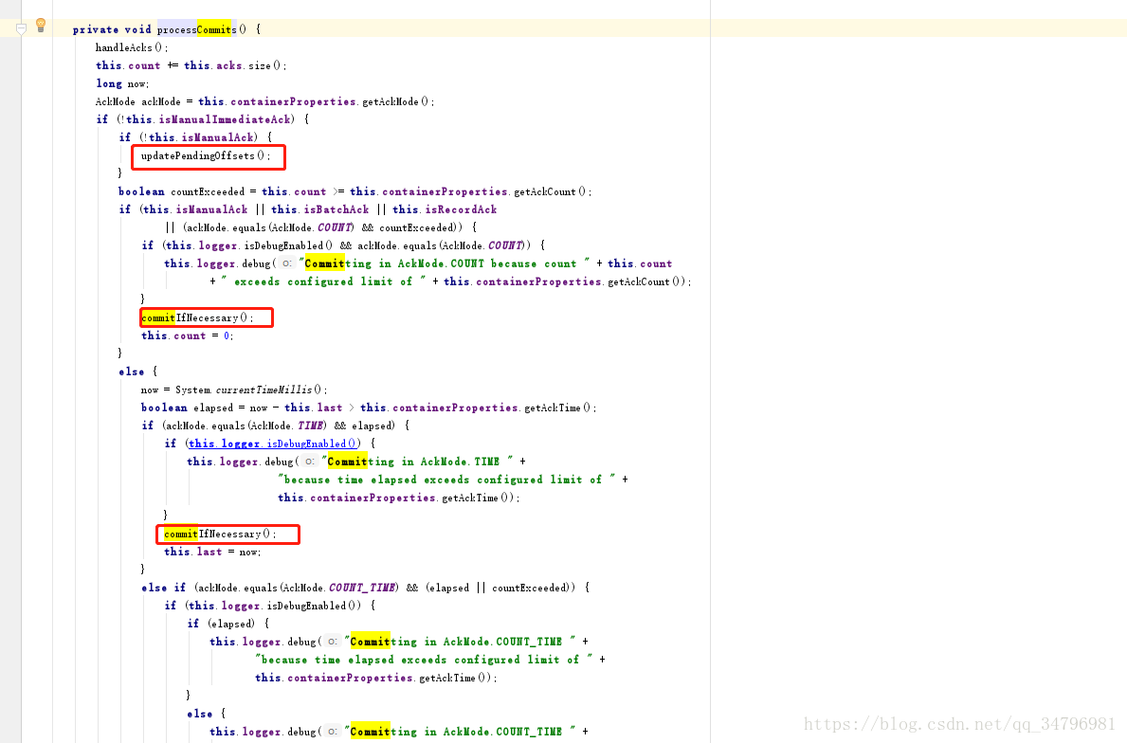Click the highlighted Commits text in the method name

[216, 28]
